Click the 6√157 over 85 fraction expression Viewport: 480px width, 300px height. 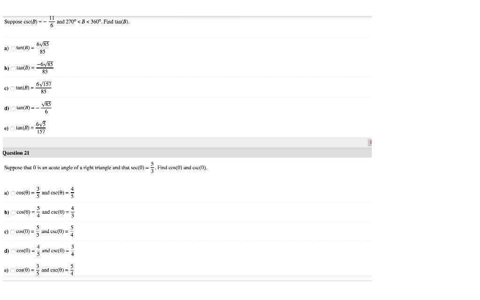(x=44, y=88)
